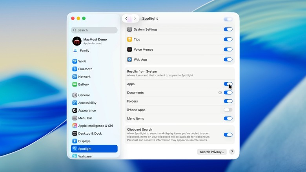Open the Bluetooth settings pane
This screenshot has width=306, height=172.
pos(94,69)
